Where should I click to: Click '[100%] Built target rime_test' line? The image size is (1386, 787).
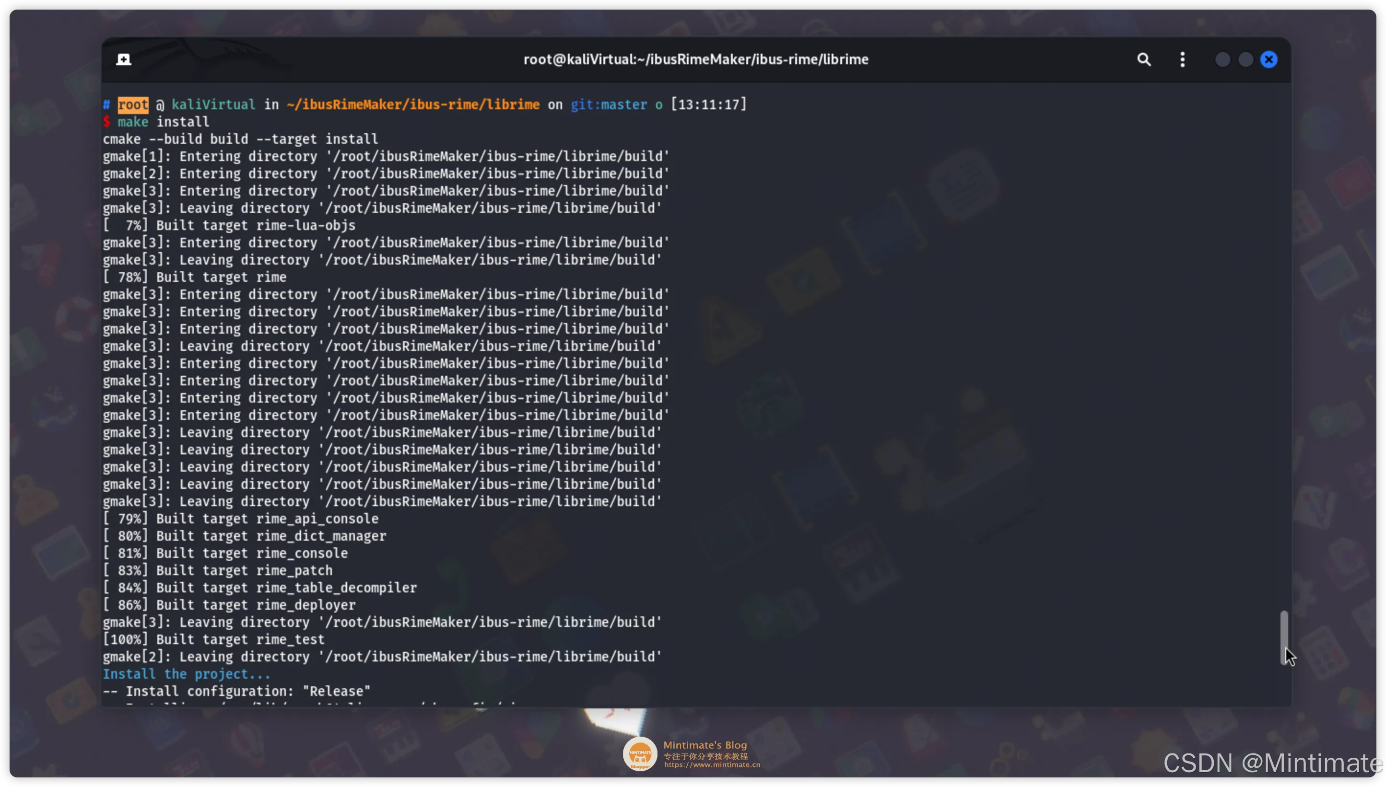coord(214,639)
